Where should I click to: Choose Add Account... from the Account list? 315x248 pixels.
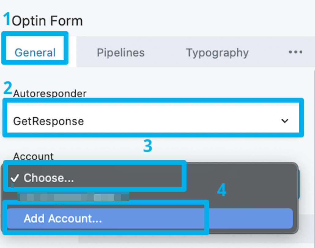click(63, 218)
